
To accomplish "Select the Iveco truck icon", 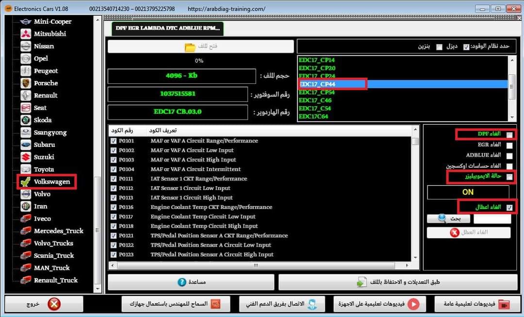I will tap(26, 219).
